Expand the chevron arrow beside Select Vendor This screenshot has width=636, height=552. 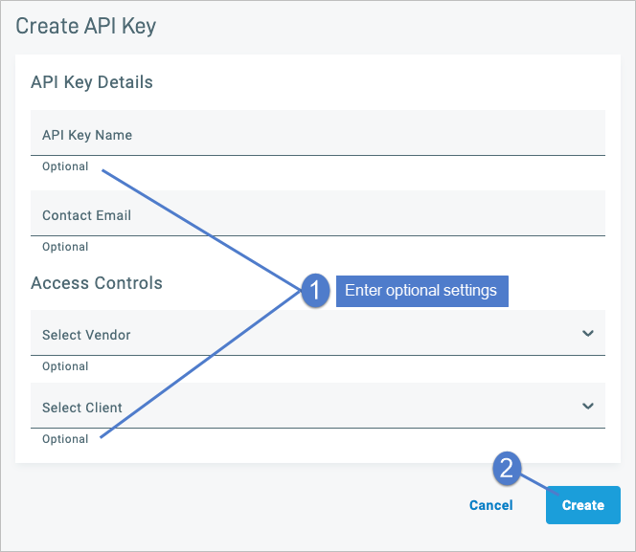coord(588,333)
